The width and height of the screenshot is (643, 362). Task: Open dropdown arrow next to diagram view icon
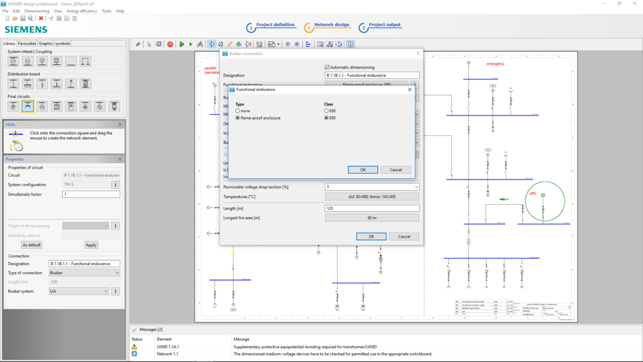click(x=279, y=45)
